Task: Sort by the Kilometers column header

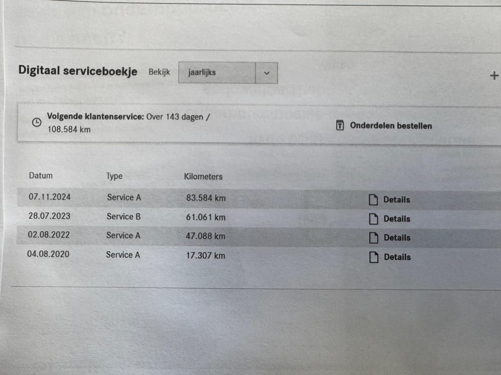Action: point(203,176)
